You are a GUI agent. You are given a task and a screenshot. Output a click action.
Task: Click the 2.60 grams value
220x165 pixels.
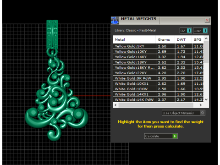click(x=162, y=46)
